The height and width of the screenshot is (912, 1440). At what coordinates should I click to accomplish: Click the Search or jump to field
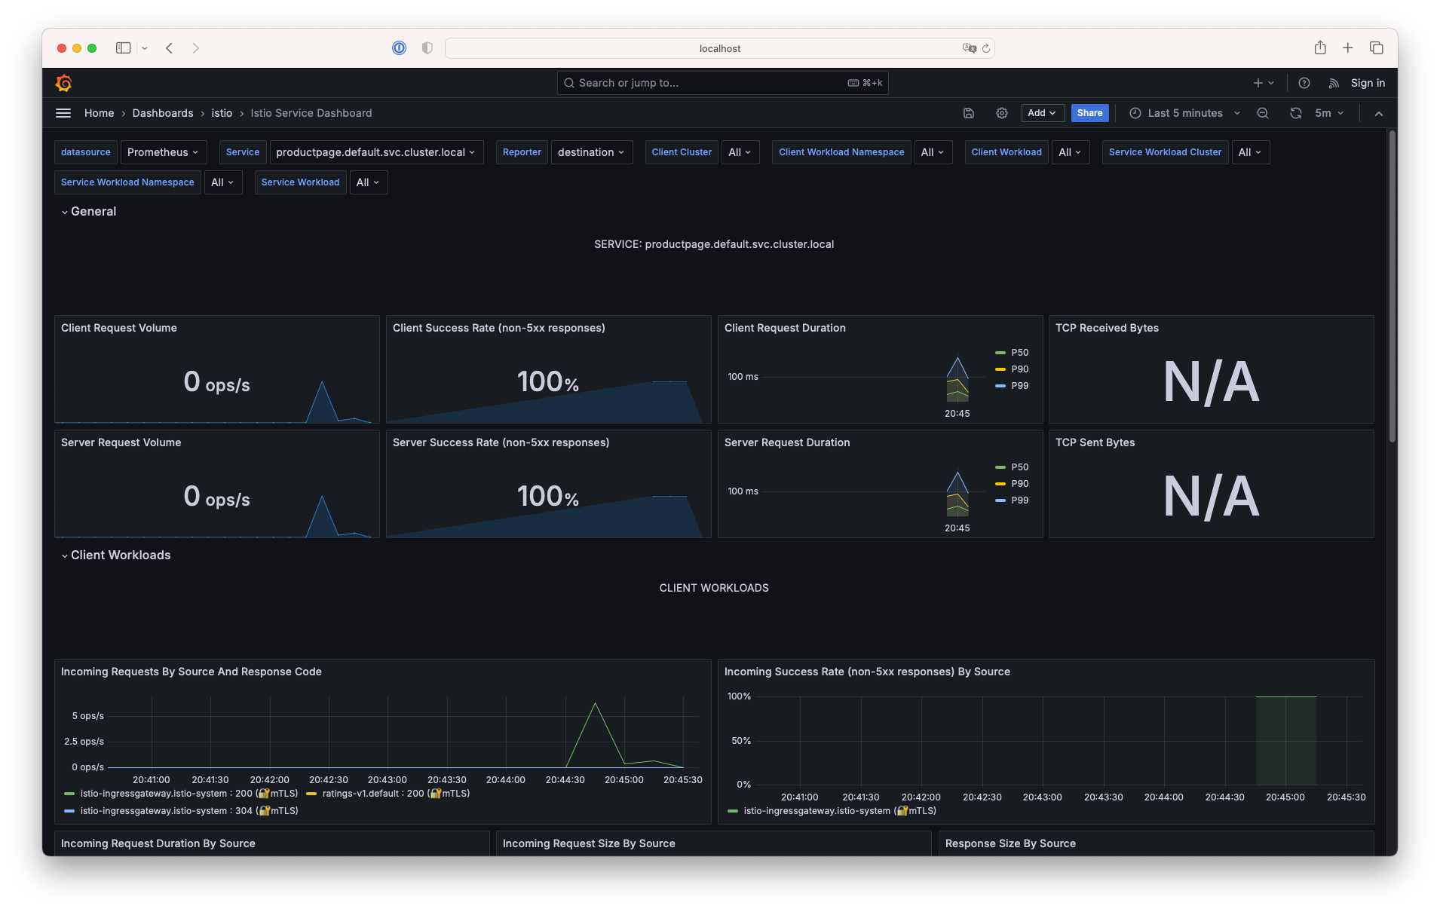[722, 83]
